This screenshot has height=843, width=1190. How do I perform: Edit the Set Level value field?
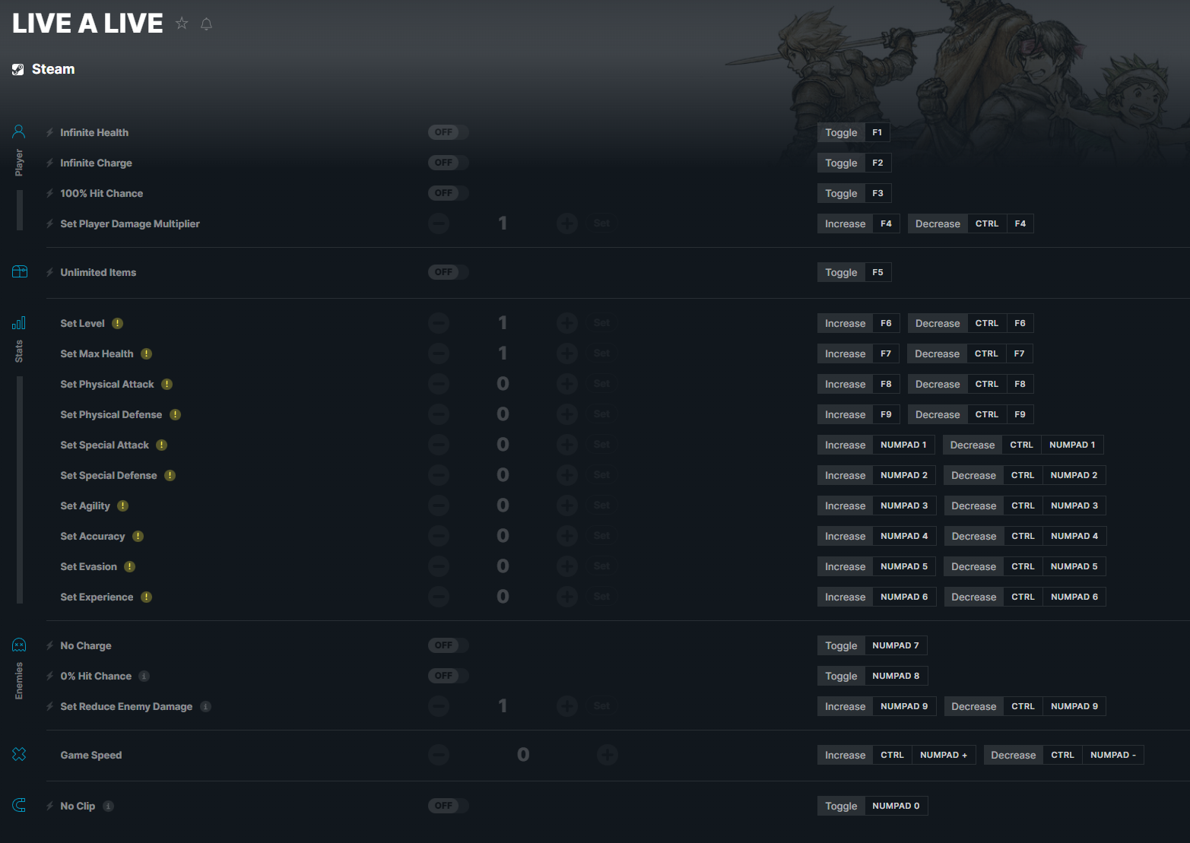click(503, 323)
